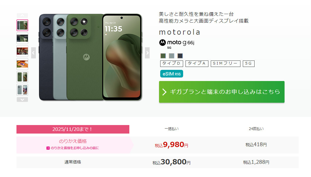Click the thumbnail strip up arrow

coord(22,16)
